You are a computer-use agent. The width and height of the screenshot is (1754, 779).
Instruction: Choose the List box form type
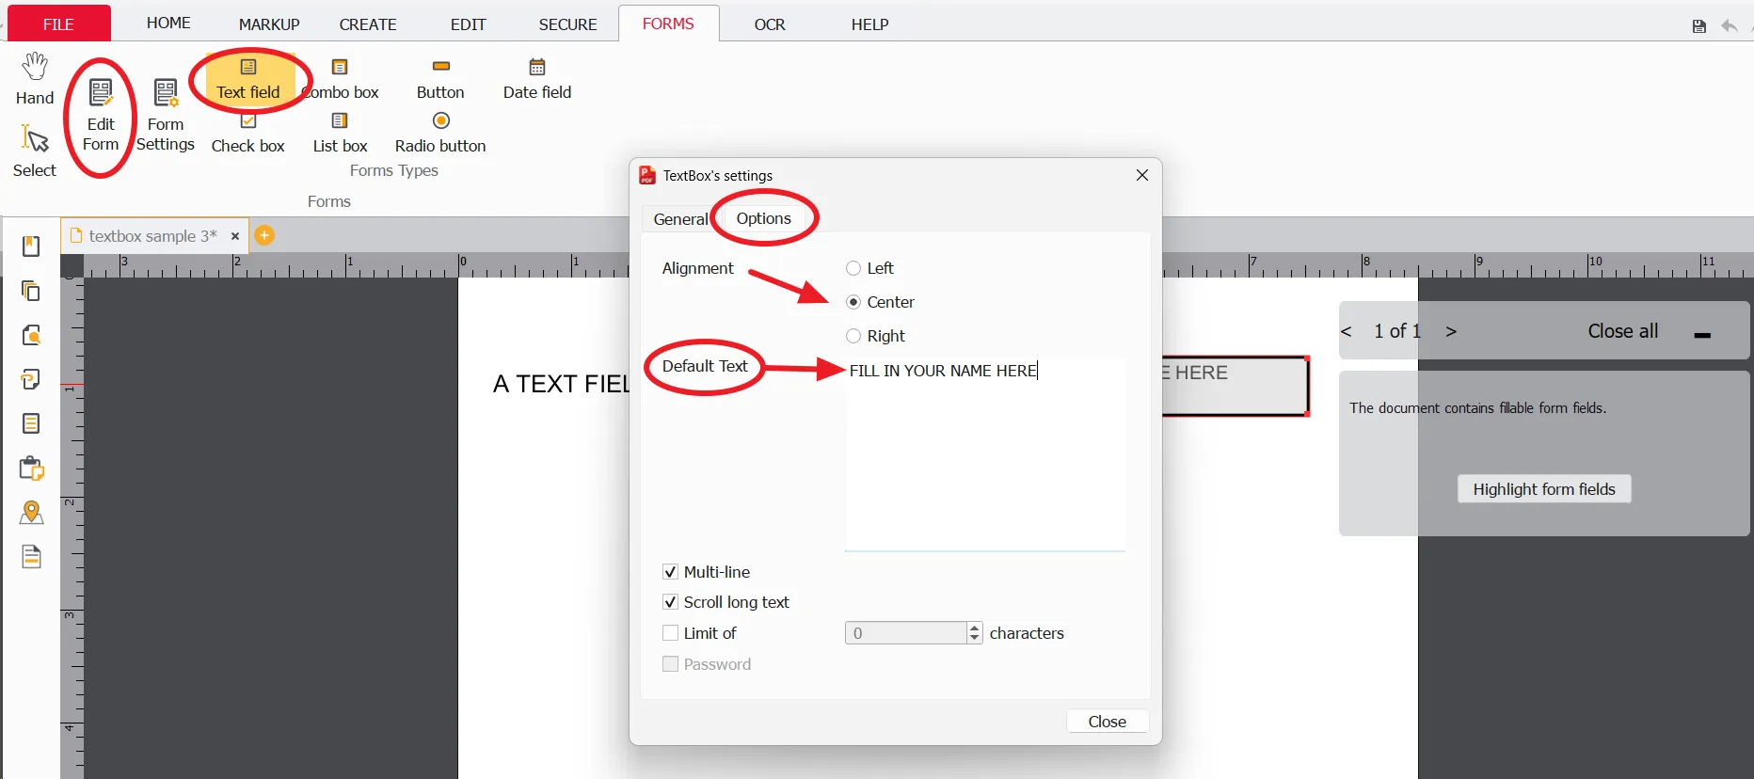(x=341, y=133)
